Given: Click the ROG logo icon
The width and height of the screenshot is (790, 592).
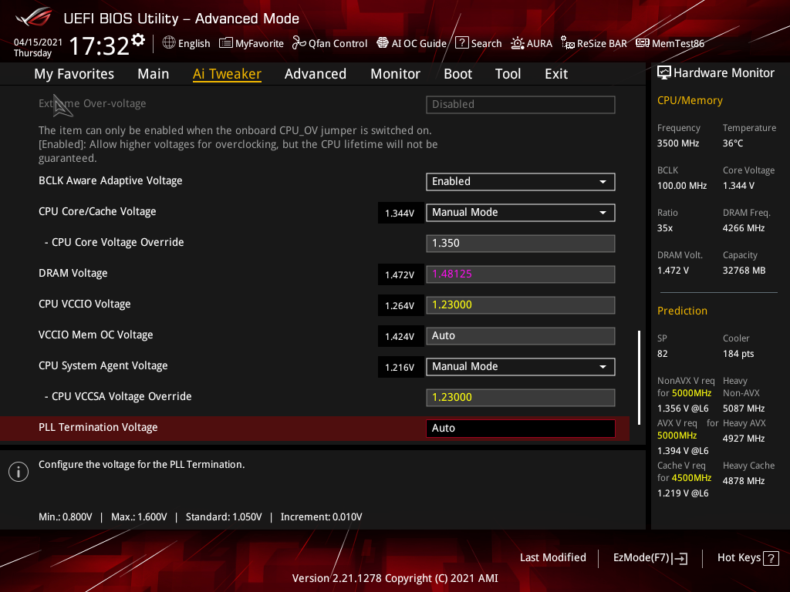Looking at the screenshot, I should 34,18.
